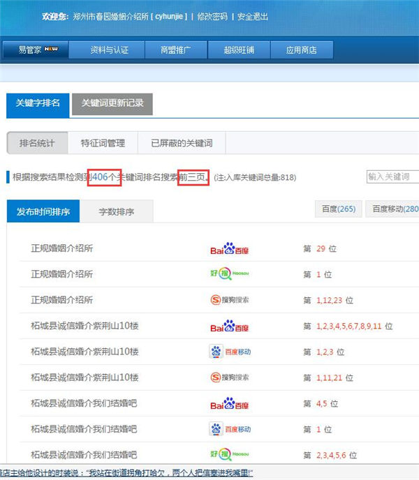Open the 已屏蔽的关键词 tab

click(x=182, y=143)
